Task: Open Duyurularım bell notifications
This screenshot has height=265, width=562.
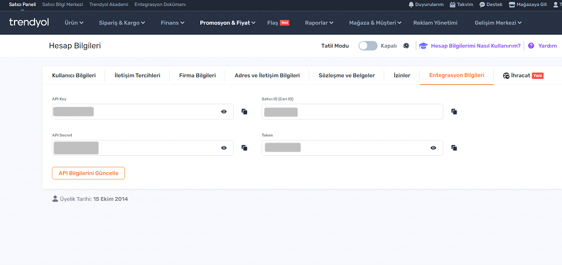Action: 411,4
